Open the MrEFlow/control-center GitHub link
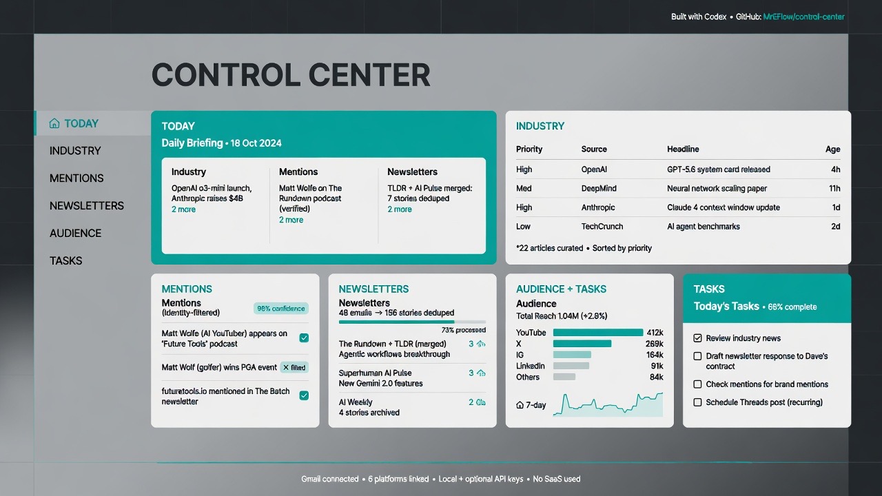This screenshot has width=882, height=496. (803, 17)
